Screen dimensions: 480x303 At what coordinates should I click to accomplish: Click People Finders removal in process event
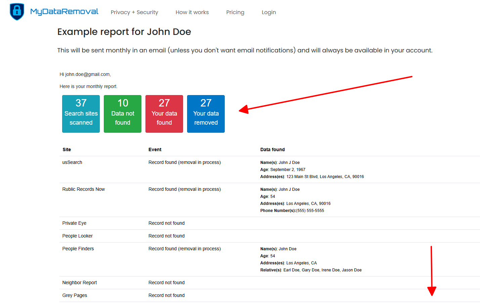point(185,249)
